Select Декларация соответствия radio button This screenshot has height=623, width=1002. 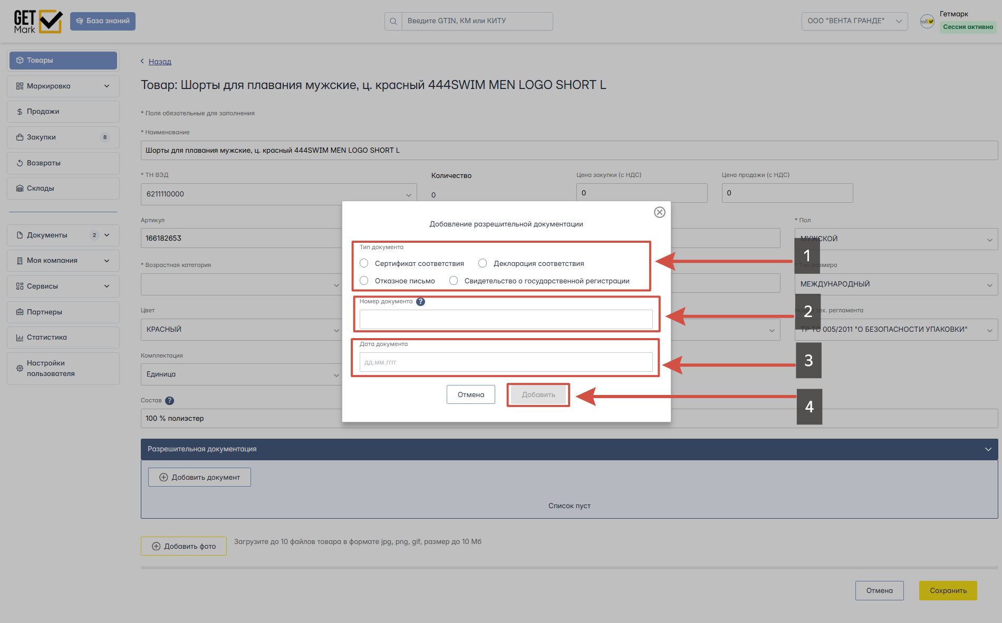coord(483,263)
